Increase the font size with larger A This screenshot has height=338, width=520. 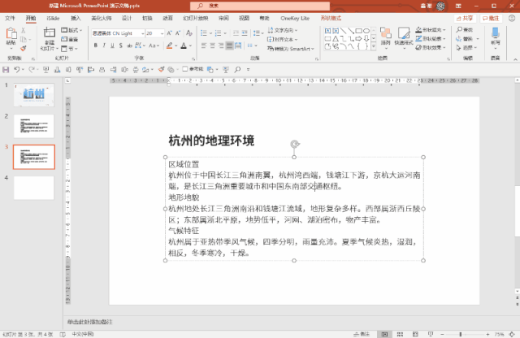(170, 33)
